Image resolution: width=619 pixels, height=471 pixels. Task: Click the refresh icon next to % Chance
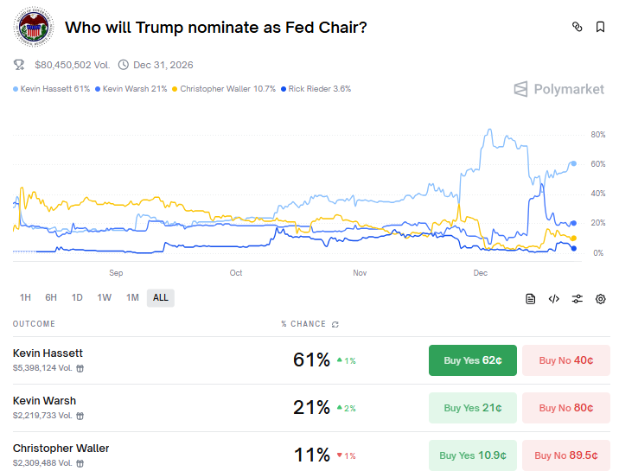pyautogui.click(x=335, y=325)
